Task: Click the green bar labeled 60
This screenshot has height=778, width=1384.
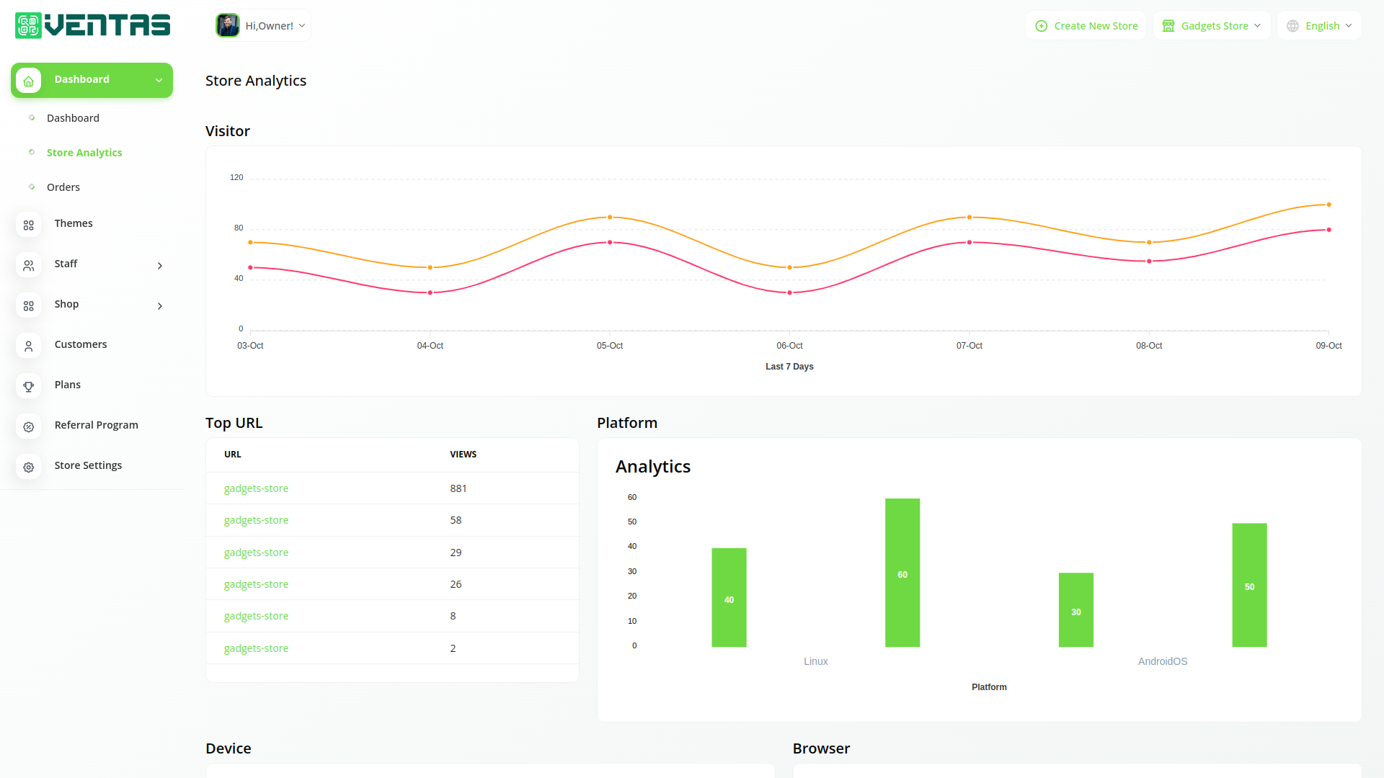Action: pos(902,573)
